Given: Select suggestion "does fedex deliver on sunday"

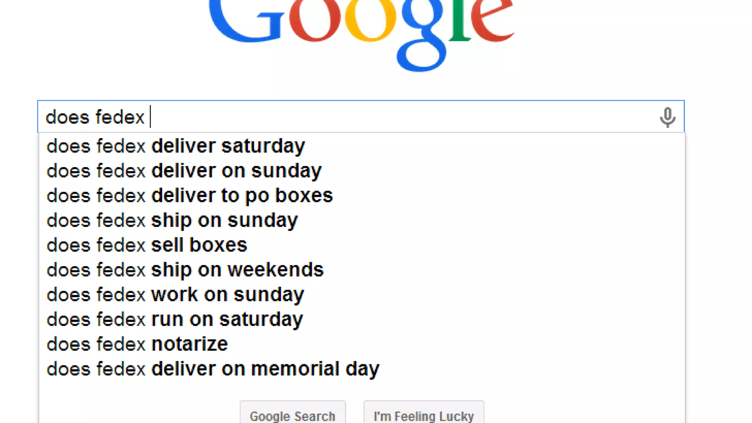Looking at the screenshot, I should tap(184, 171).
